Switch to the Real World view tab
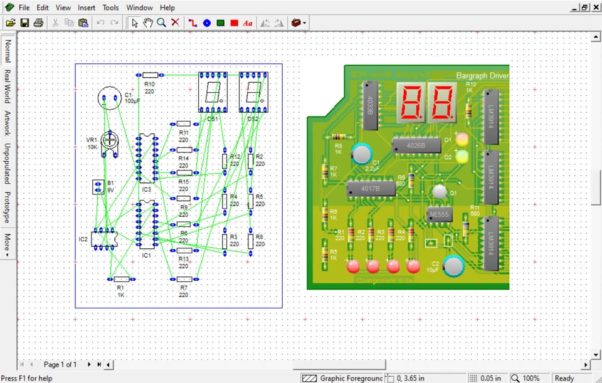 point(7,81)
